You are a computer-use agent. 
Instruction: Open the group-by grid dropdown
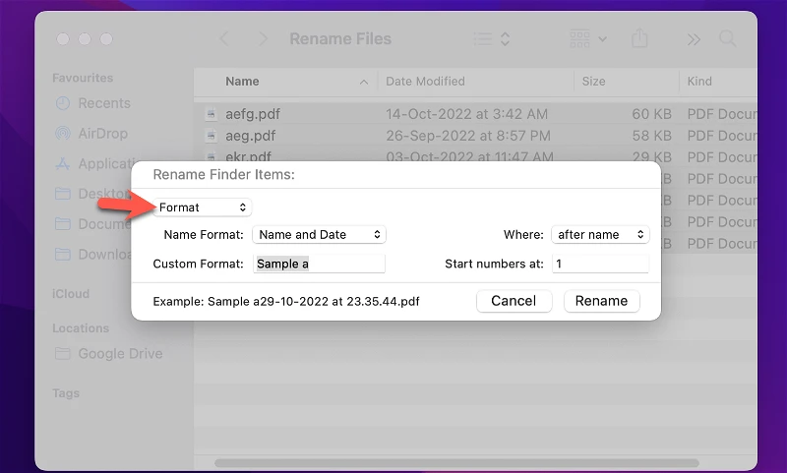point(588,38)
